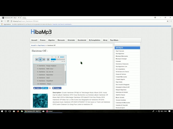Follow the Rap France breadcrumb link

point(41,45)
